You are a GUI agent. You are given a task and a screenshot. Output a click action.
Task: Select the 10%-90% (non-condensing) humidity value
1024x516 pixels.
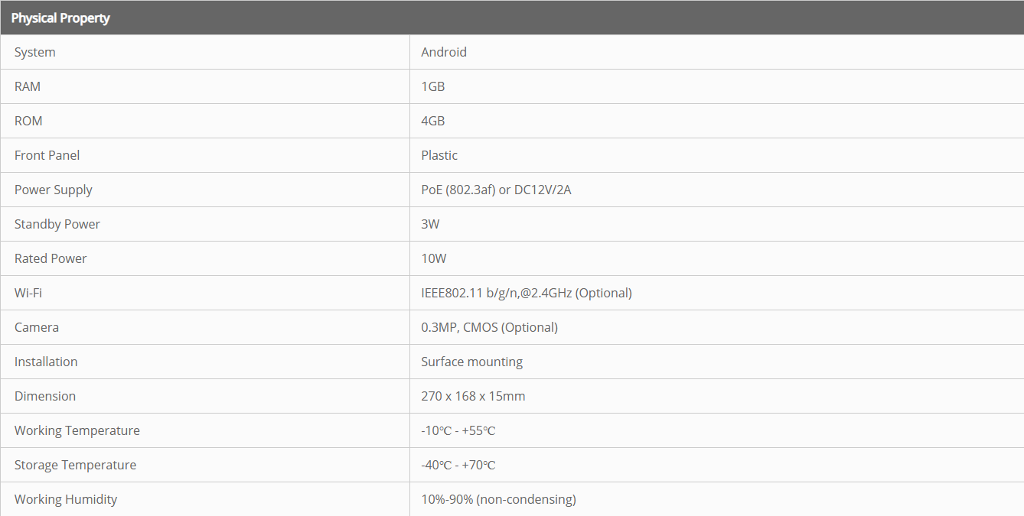pos(498,499)
